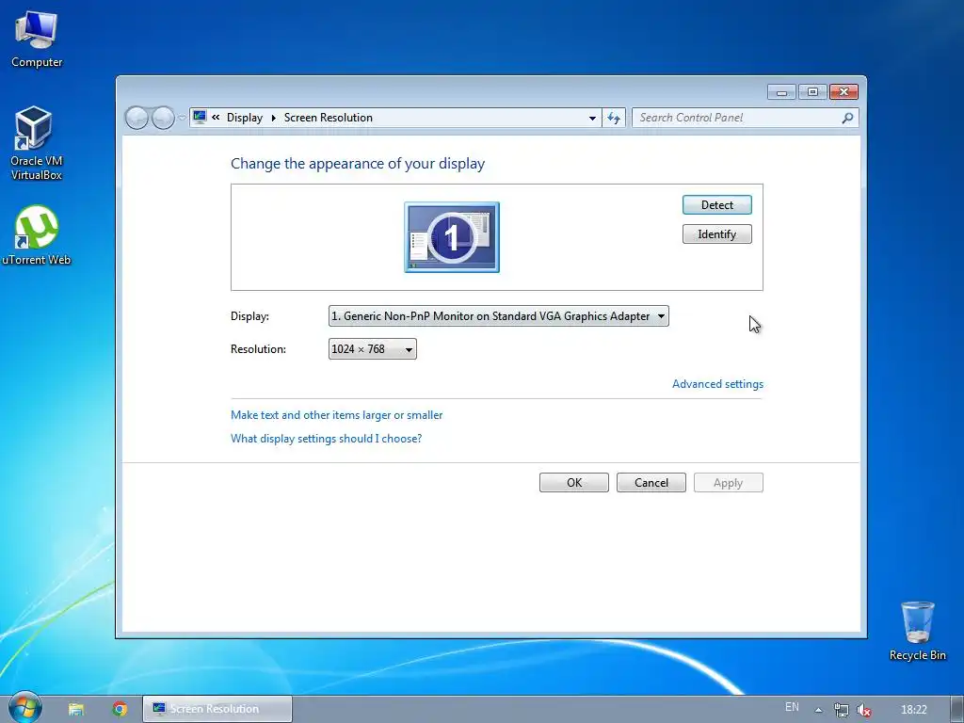Screen dimensions: 964x723
Task: Open Make text and other items larger link
Action: click(x=336, y=415)
